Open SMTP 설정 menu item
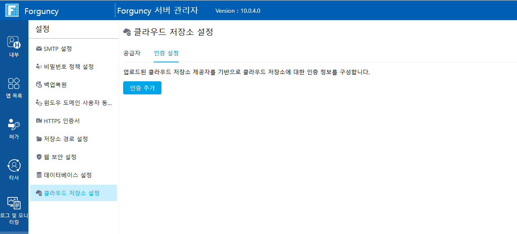This screenshot has height=234, width=517. click(73, 49)
